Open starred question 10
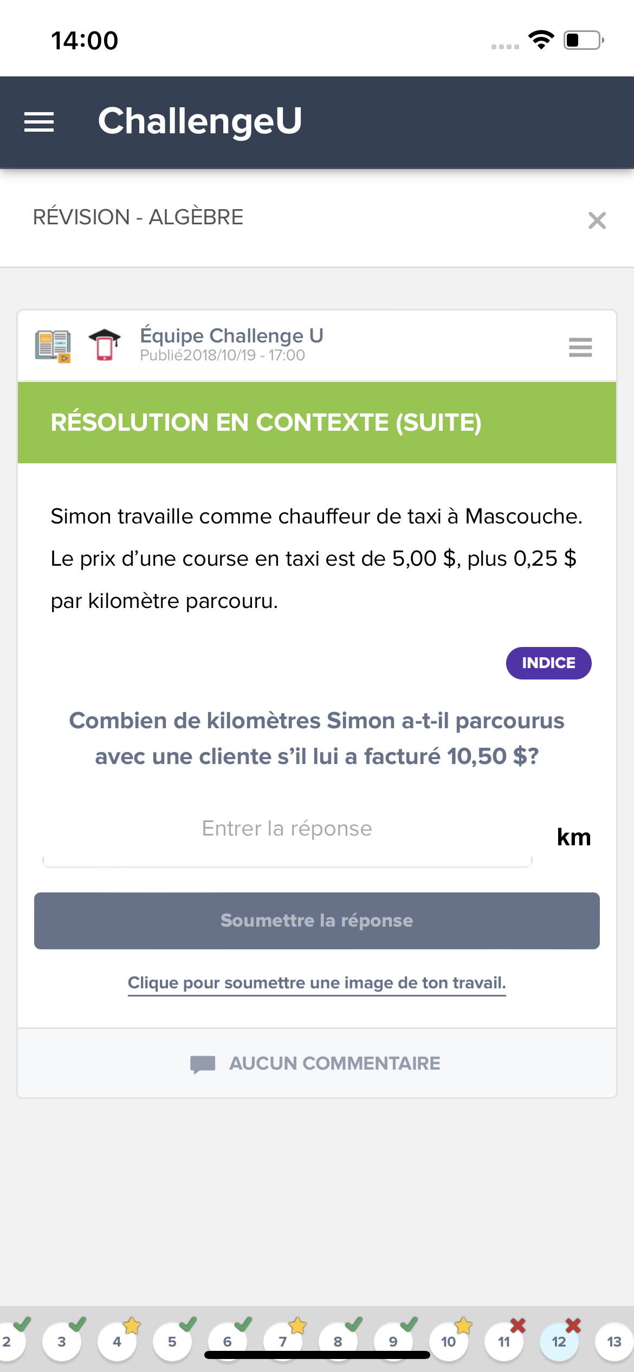Screen dimensions: 634x1372 point(449,1342)
